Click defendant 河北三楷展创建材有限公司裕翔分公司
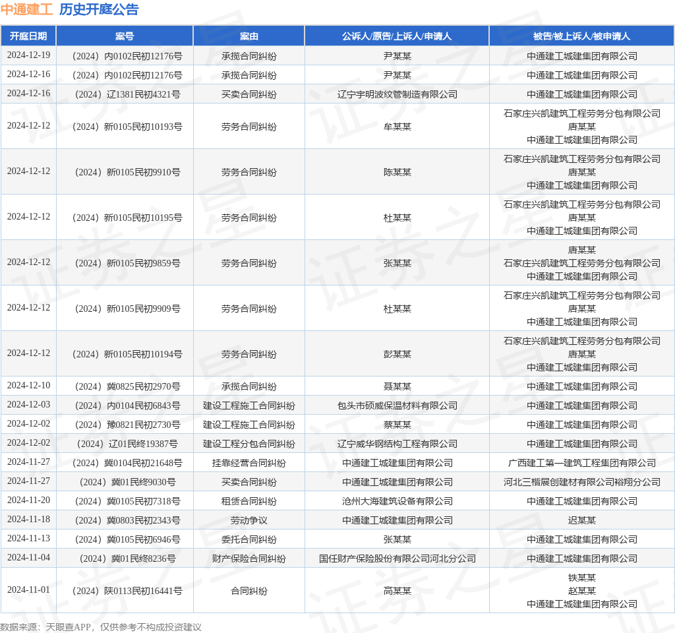Image resolution: width=675 pixels, height=633 pixels. pos(581,482)
